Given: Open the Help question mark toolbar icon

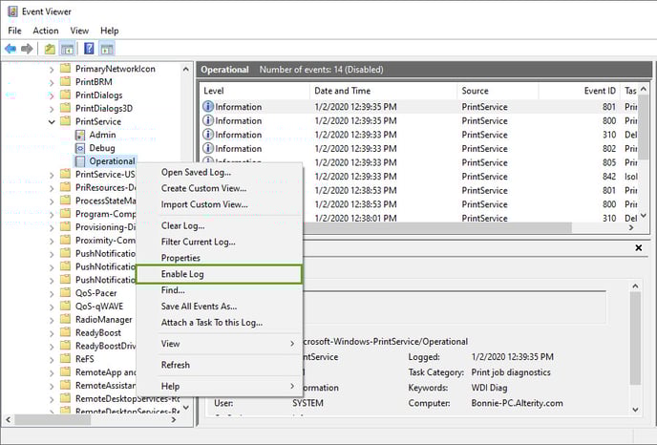Looking at the screenshot, I should (x=89, y=49).
